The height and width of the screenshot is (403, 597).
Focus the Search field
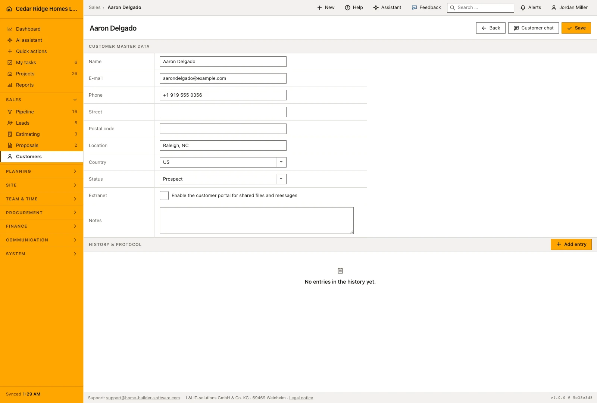pos(481,7)
